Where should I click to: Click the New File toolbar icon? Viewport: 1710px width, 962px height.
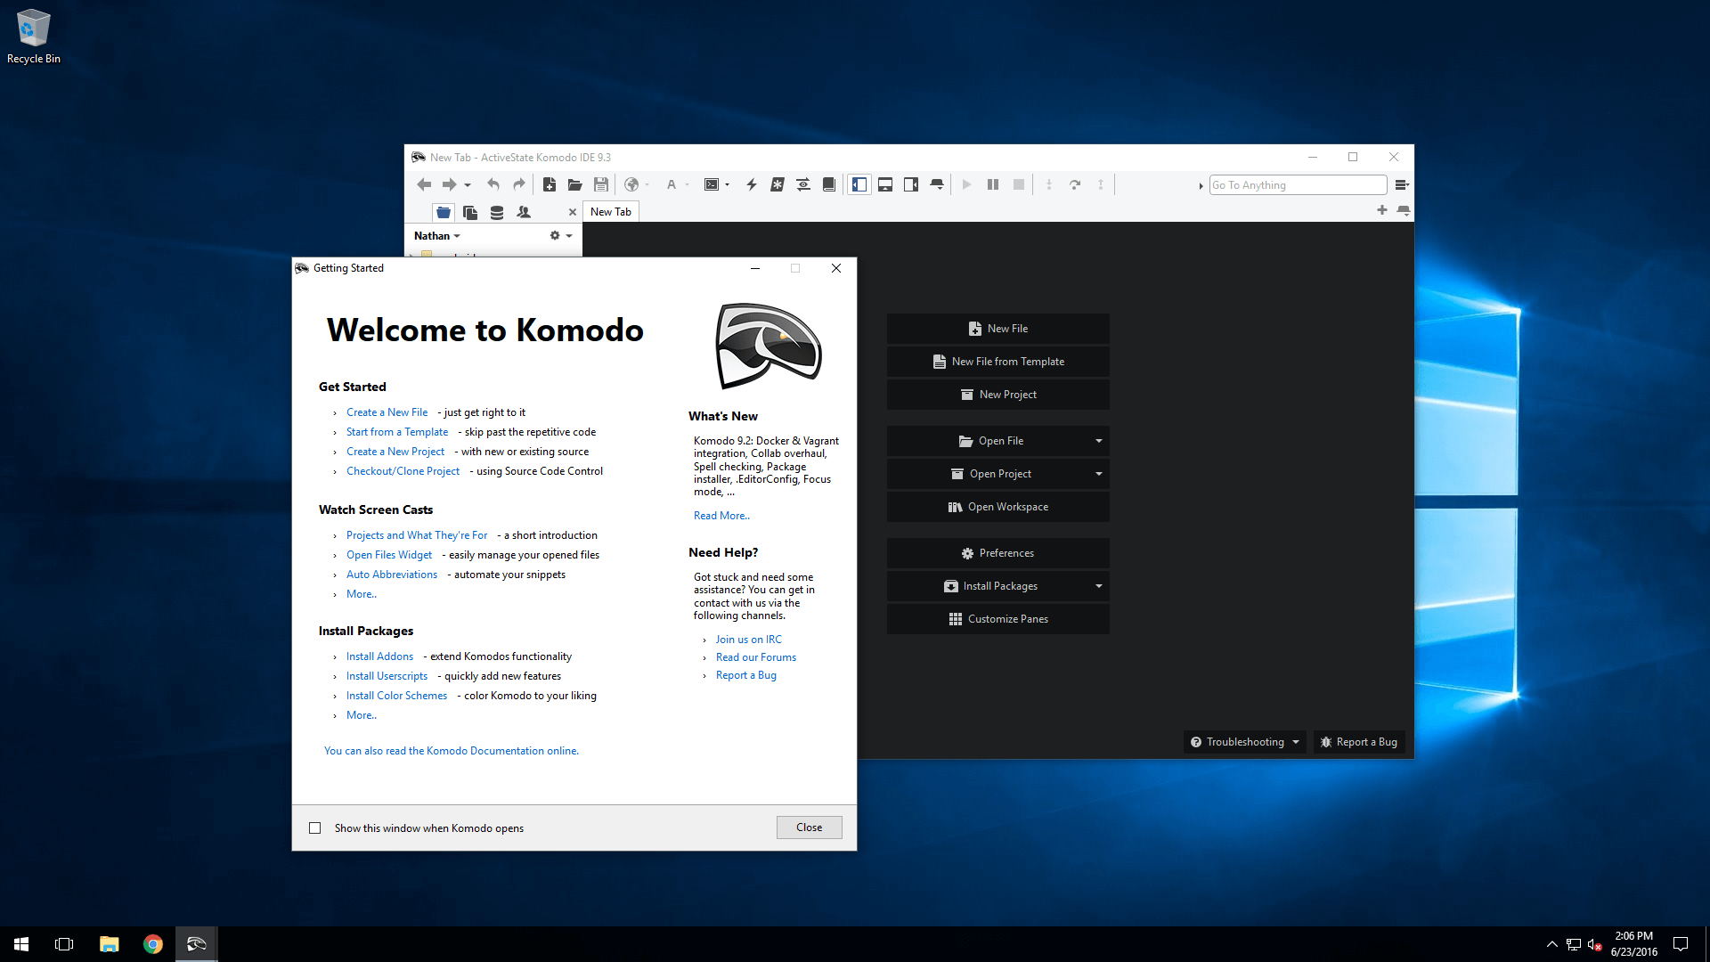(550, 184)
